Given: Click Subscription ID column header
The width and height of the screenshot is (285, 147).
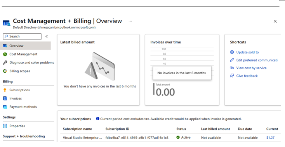Looking at the screenshot, I should [117, 129].
